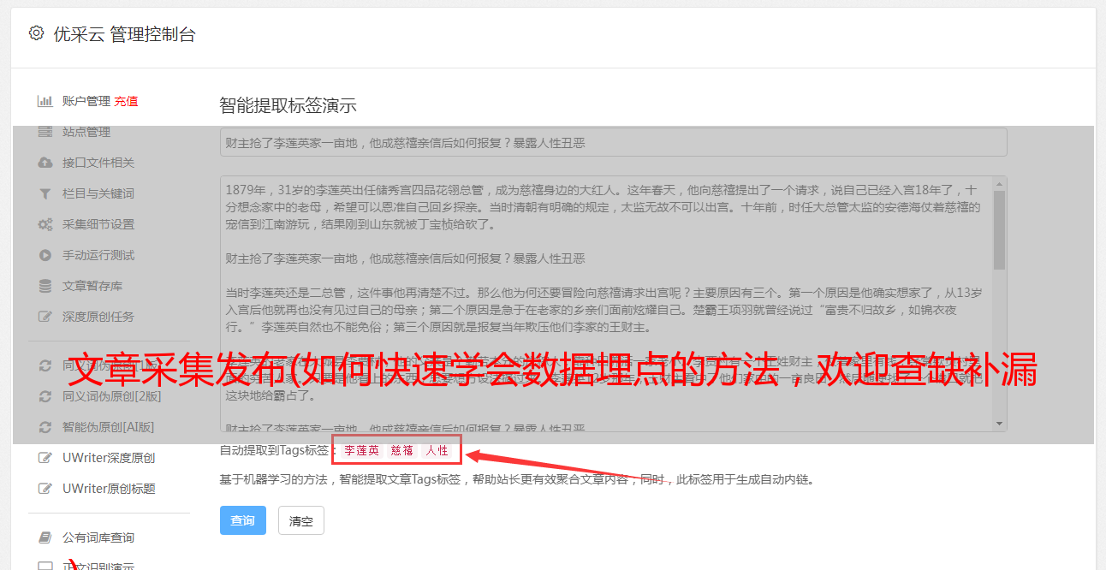Click the 清空 button
Viewport: 1106px width, 570px height.
coord(301,520)
